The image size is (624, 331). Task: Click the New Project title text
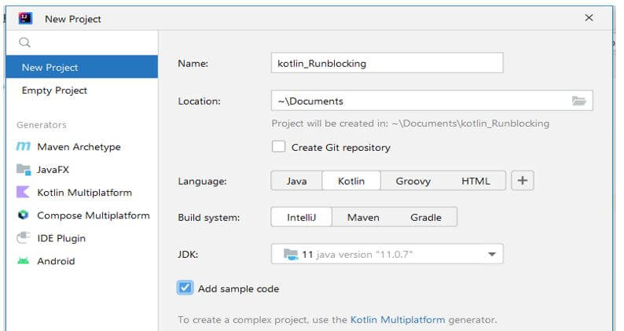(x=73, y=19)
